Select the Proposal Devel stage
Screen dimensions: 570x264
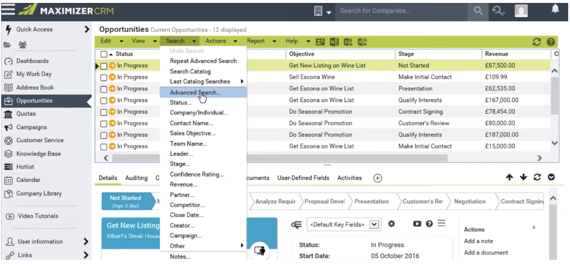[324, 202]
